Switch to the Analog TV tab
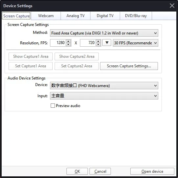The image size is (178, 178). [76, 16]
